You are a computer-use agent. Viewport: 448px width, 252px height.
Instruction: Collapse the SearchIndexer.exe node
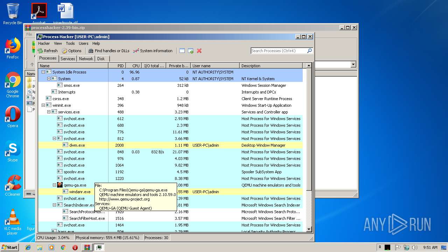click(x=55, y=205)
